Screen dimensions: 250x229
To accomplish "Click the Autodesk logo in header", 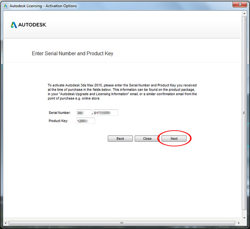I will click(29, 25).
